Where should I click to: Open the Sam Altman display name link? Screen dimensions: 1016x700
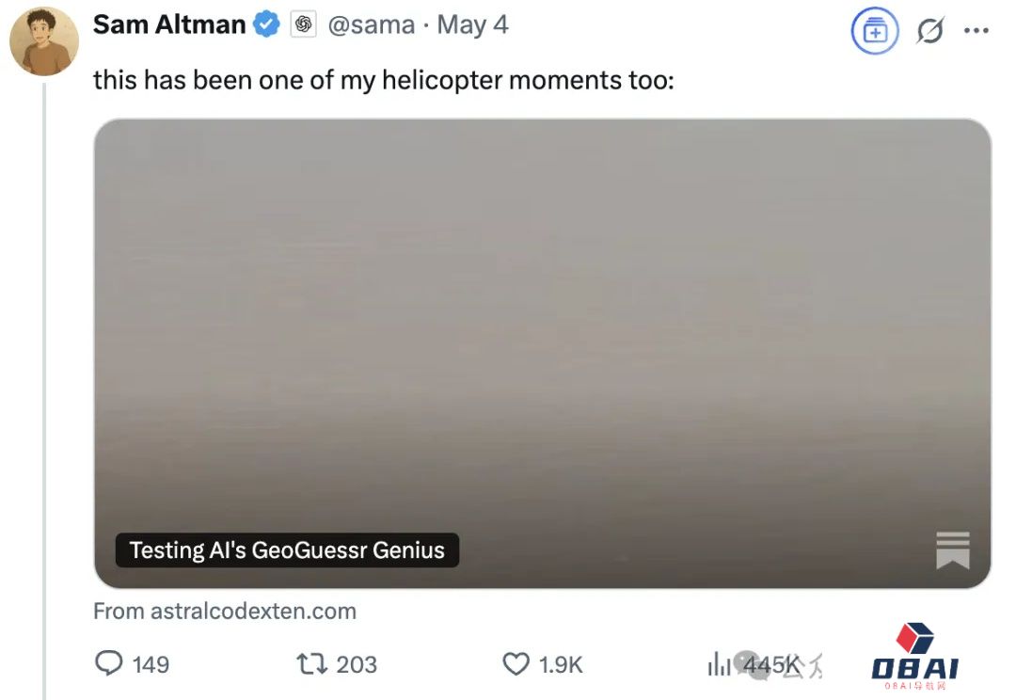(169, 25)
